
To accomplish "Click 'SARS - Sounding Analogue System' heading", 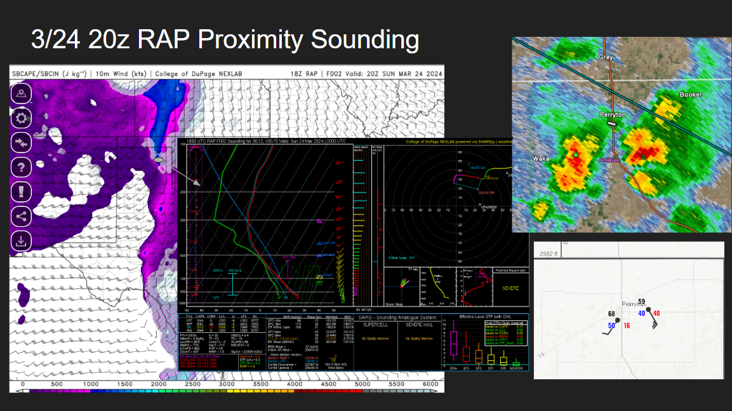I will tap(397, 317).
